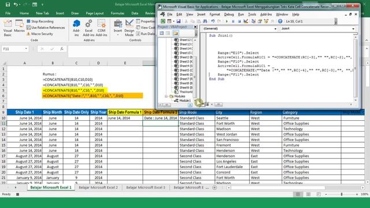
Task: Click View Code icon in Project pane
Action: click(x=162, y=34)
